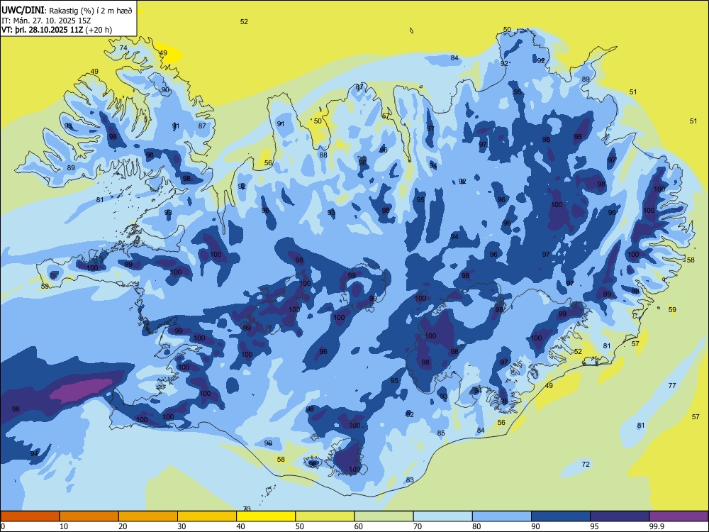Screen dimensions: 709x532
Task: Select the golden 30–40 legend swatch
Action: [x=207, y=516]
